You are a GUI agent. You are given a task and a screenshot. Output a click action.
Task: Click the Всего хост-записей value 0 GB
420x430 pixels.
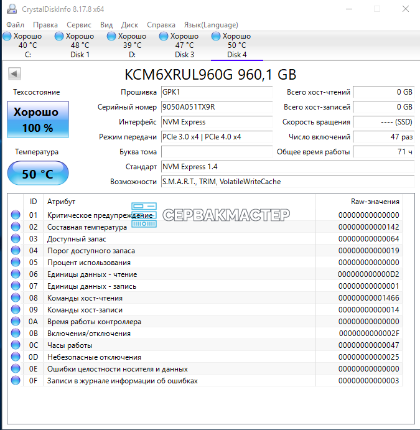pos(383,107)
